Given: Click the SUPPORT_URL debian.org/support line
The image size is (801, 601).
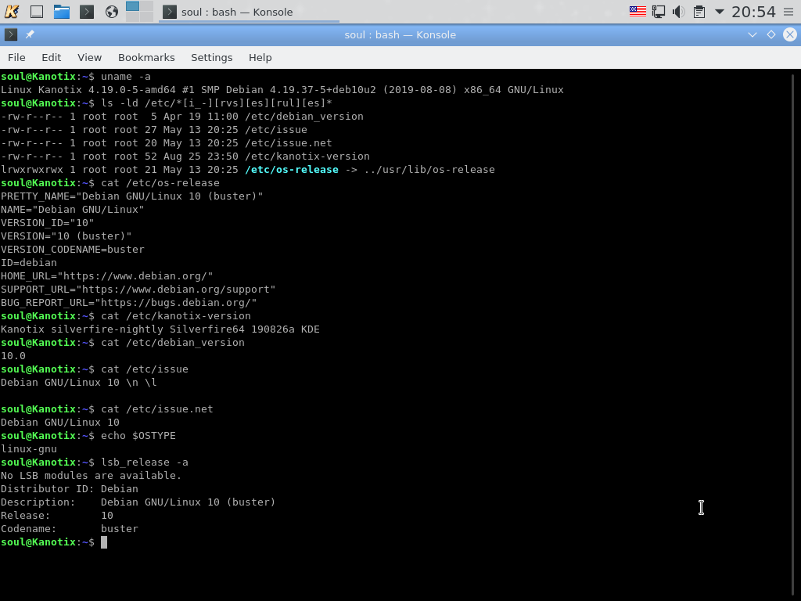Looking at the screenshot, I should (x=138, y=290).
